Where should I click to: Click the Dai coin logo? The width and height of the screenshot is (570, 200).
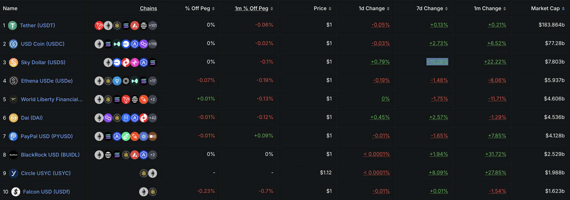[x=13, y=118]
